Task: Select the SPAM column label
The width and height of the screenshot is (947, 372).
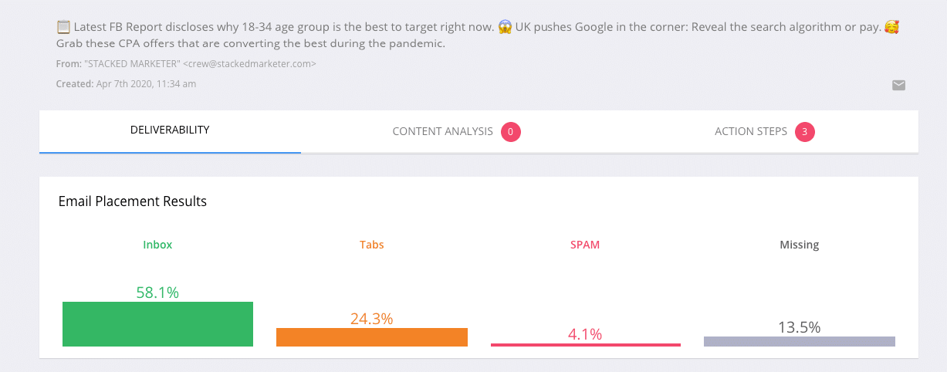Action: (x=585, y=245)
